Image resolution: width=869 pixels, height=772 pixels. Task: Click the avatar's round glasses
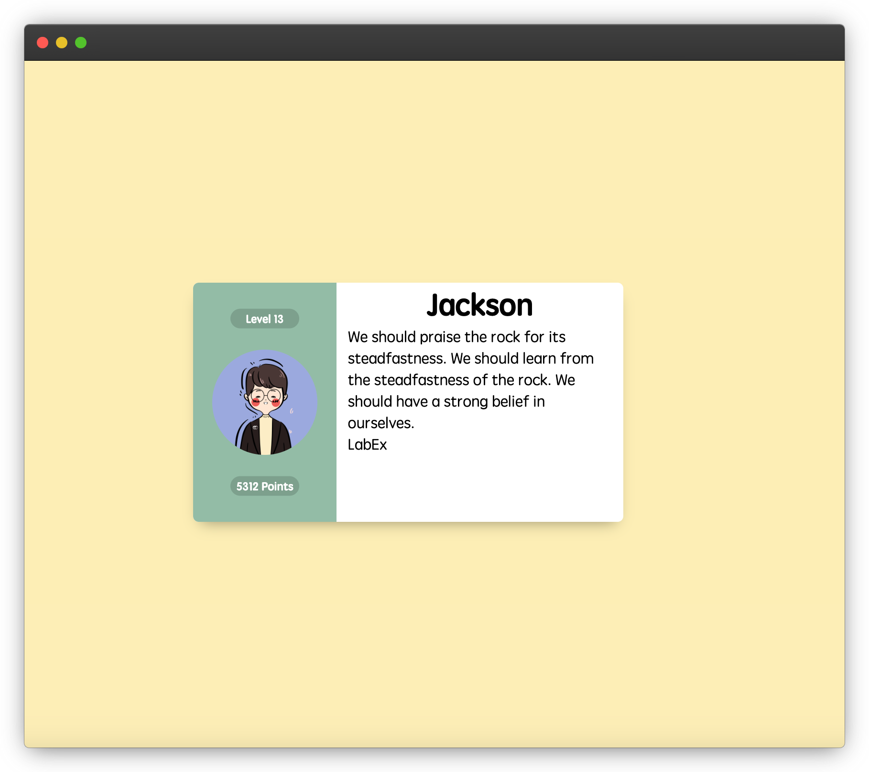[266, 395]
